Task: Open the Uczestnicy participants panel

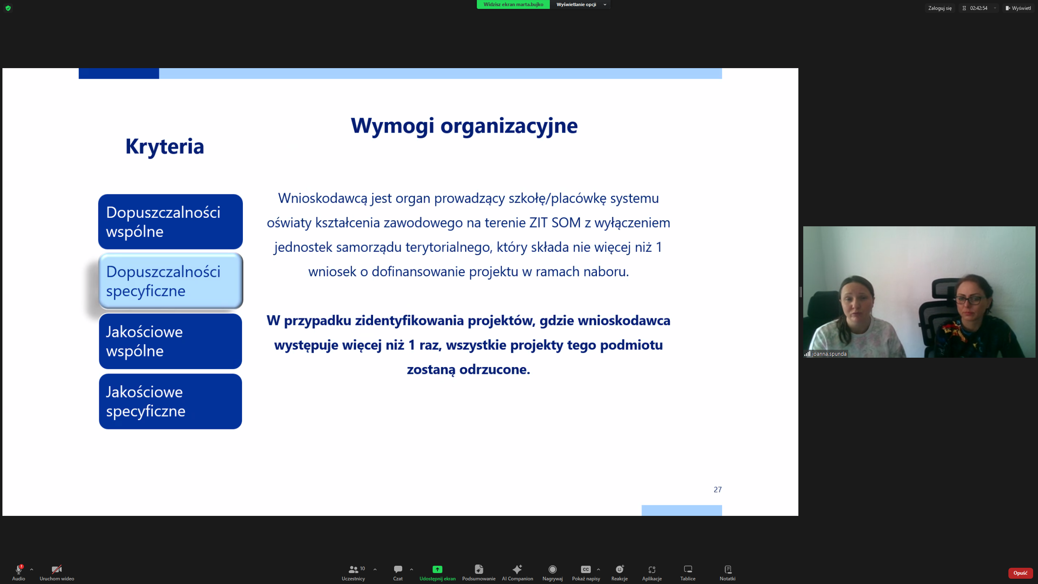Action: [x=353, y=572]
